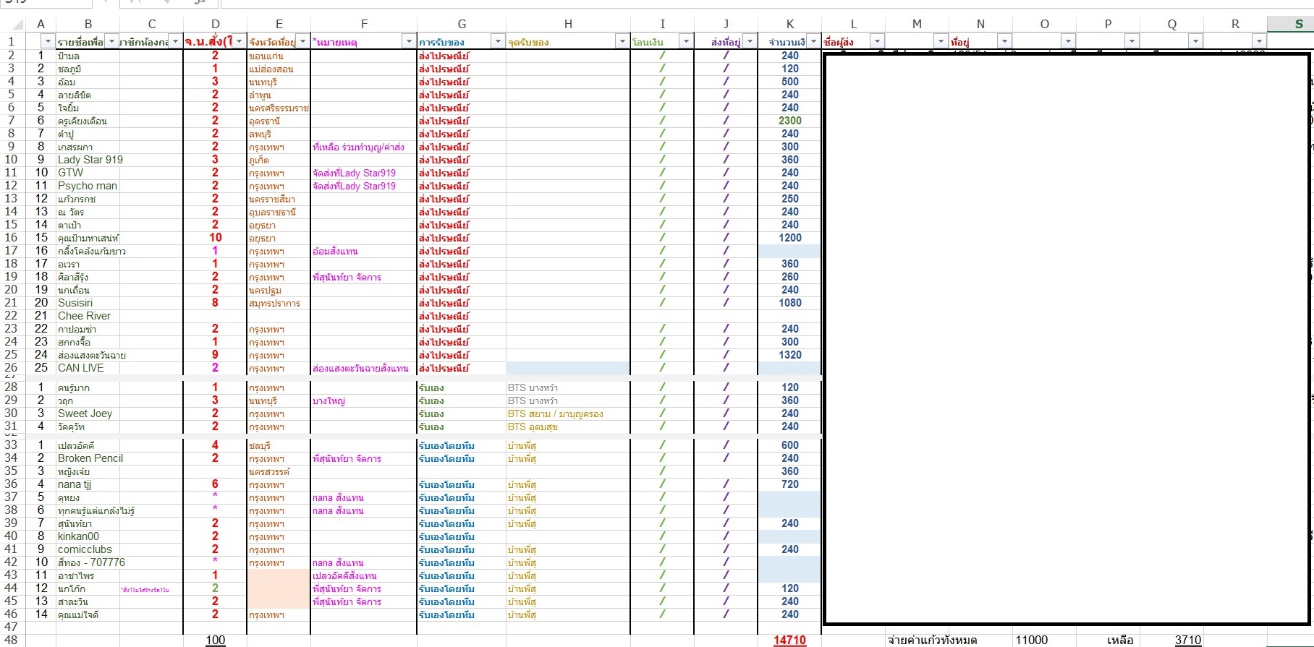
Task: Open the โอนเงิน column I filter arrow
Action: [x=685, y=42]
